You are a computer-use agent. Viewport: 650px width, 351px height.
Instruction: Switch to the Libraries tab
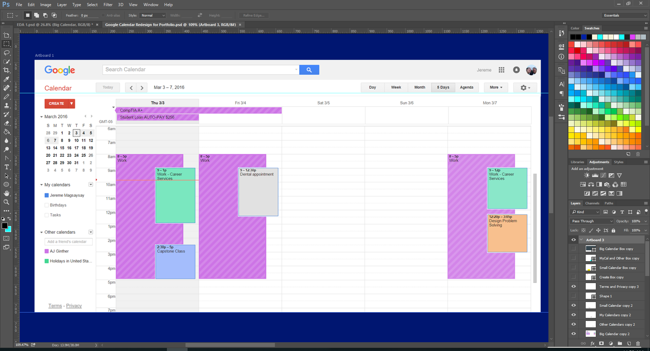pyautogui.click(x=577, y=162)
